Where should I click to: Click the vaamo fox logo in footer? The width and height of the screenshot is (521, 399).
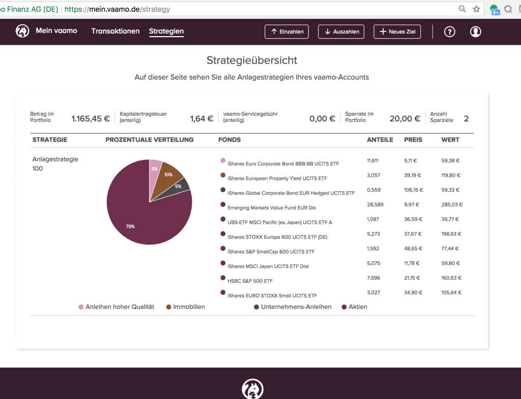pyautogui.click(x=252, y=389)
